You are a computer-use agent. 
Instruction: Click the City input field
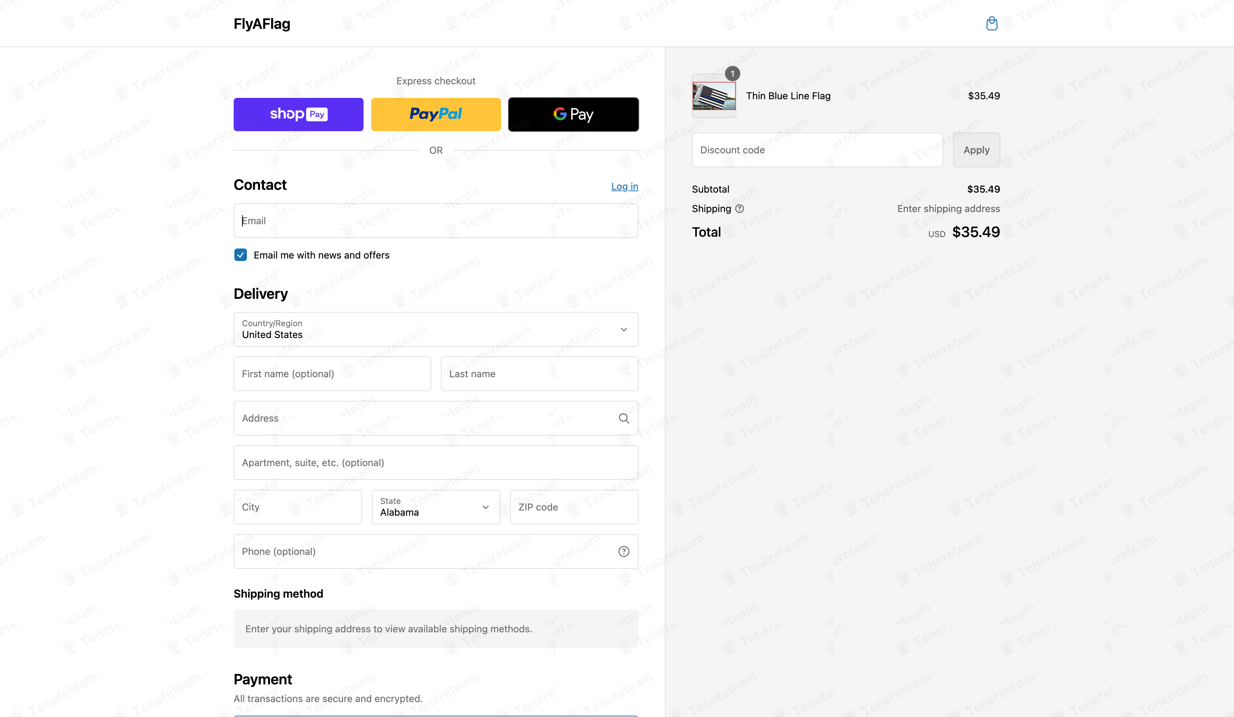click(x=298, y=507)
